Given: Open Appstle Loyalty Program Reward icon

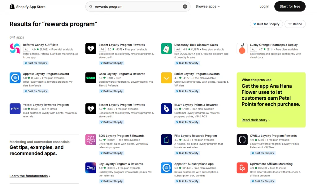Looking at the screenshot, I should point(15,78).
